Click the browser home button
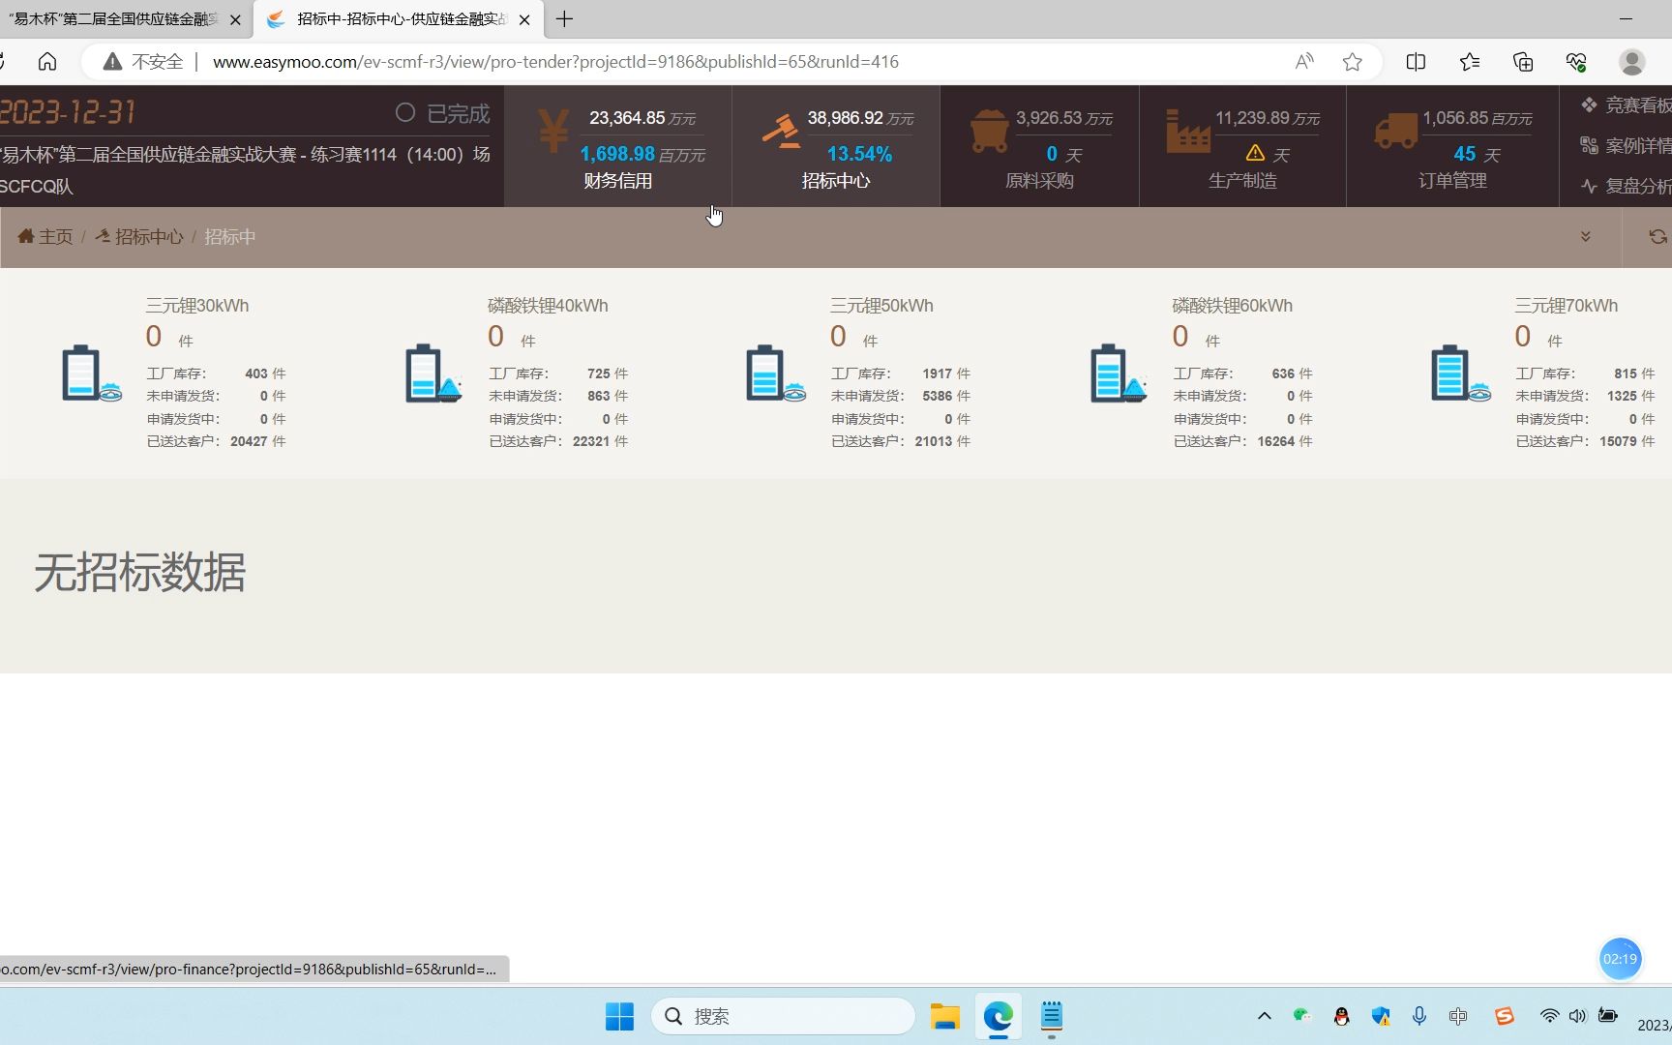This screenshot has width=1672, height=1045. coord(47,62)
